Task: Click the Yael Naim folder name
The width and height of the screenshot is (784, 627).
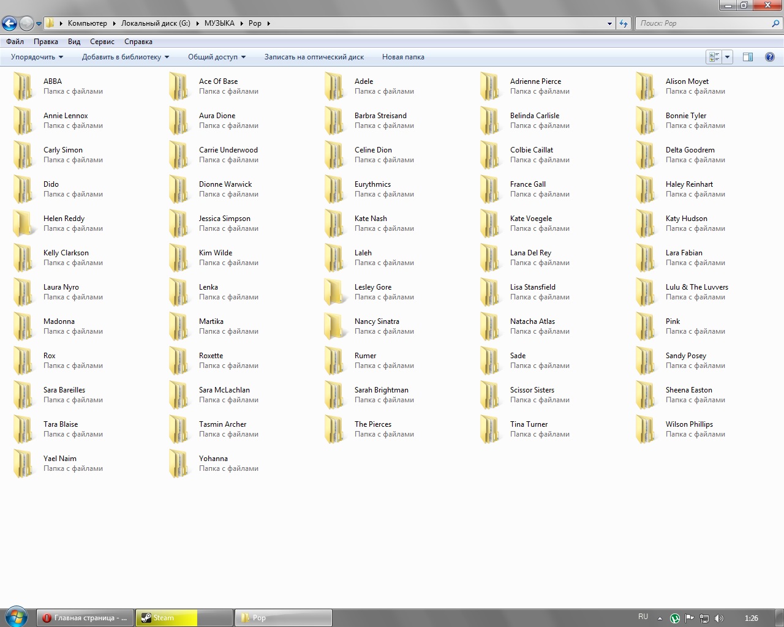Action: [60, 459]
